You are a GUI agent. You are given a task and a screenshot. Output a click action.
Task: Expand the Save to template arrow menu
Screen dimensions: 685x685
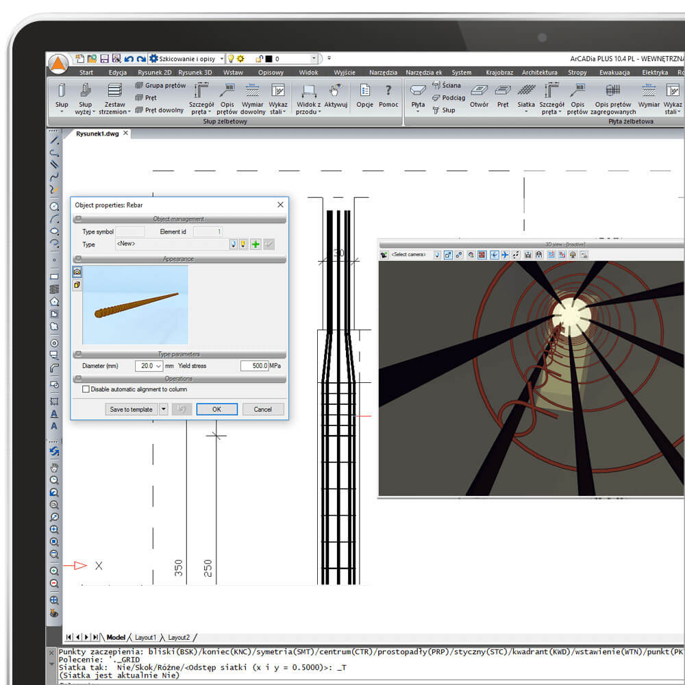164,410
